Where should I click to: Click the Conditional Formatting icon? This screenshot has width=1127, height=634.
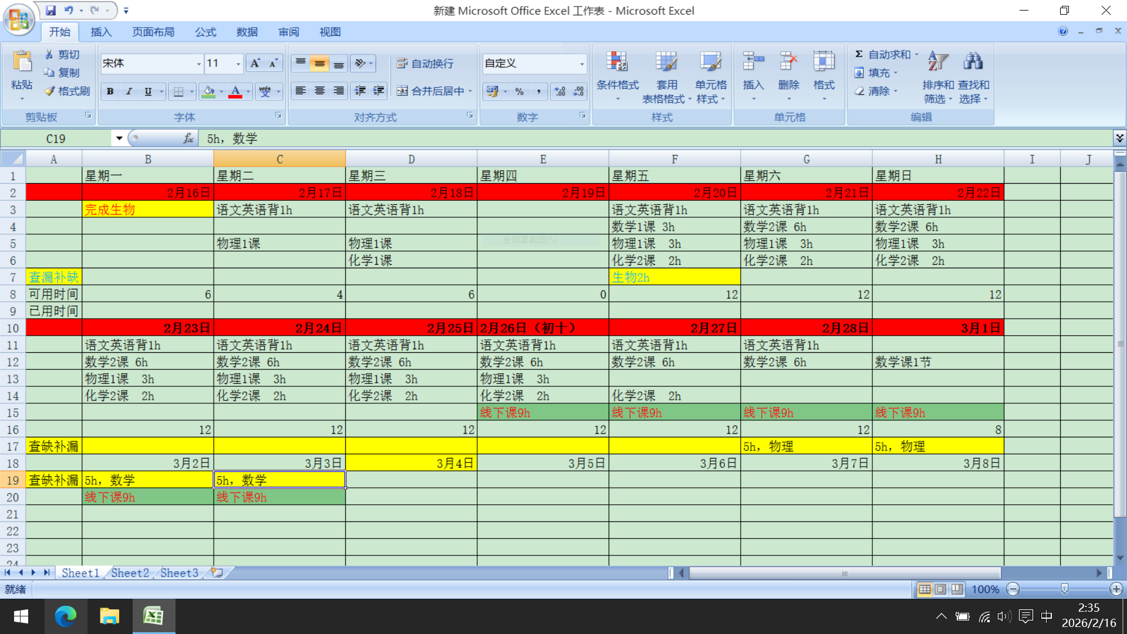617,62
